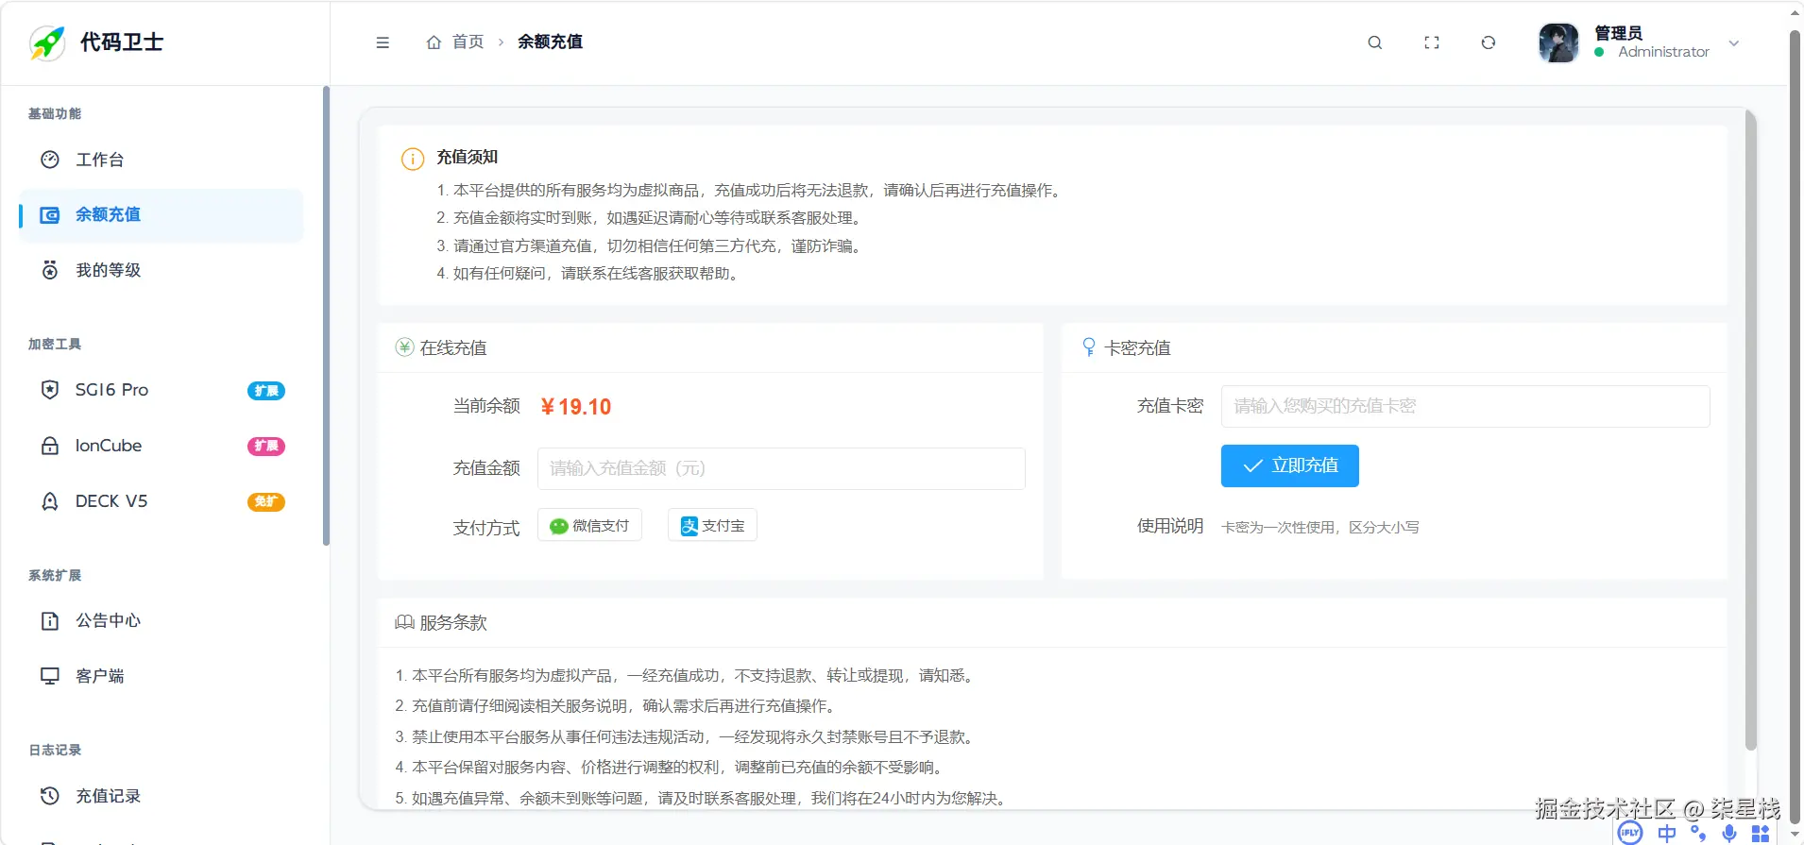Click the key icon beside 卡密充值

click(1089, 347)
